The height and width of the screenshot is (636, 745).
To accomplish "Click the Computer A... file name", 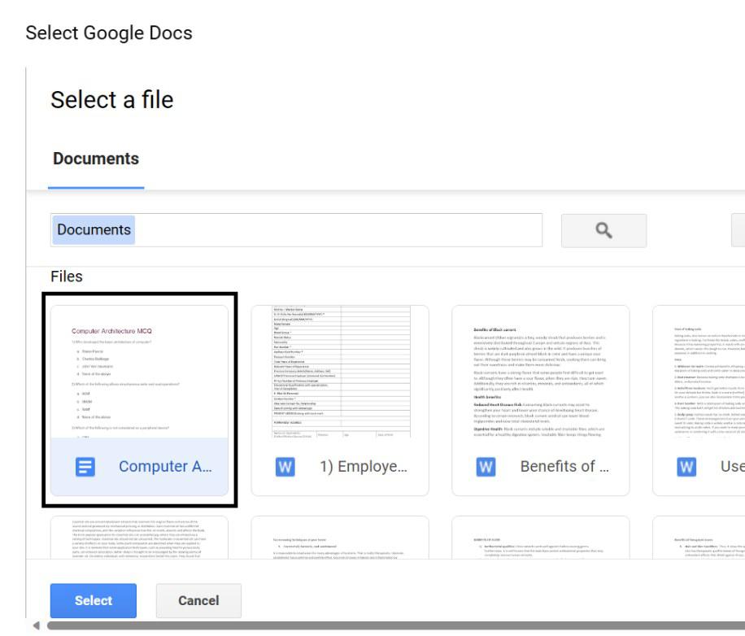I will [x=165, y=467].
